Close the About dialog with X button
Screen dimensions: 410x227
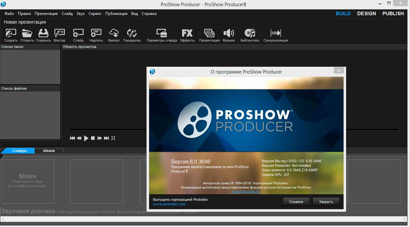[339, 71]
